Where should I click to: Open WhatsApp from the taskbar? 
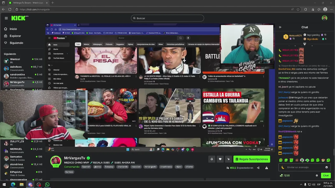(47, 185)
